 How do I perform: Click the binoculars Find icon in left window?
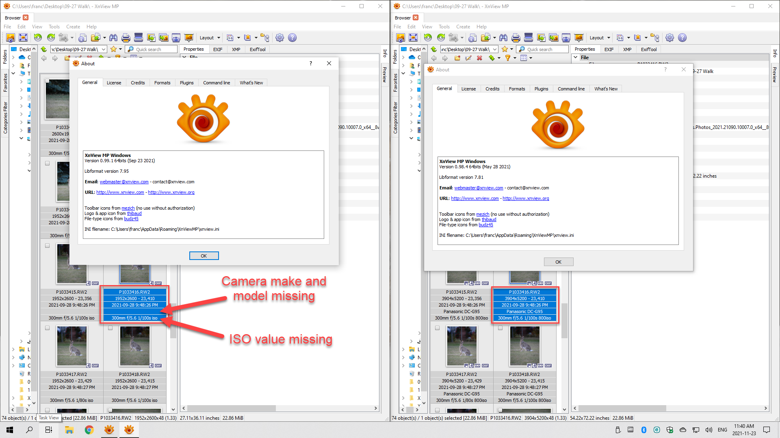(113, 38)
